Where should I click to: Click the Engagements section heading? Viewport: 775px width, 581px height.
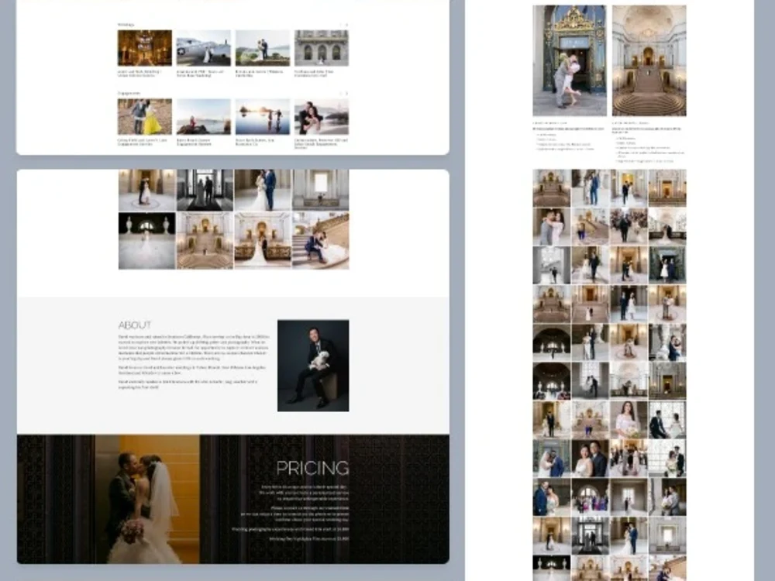[129, 94]
